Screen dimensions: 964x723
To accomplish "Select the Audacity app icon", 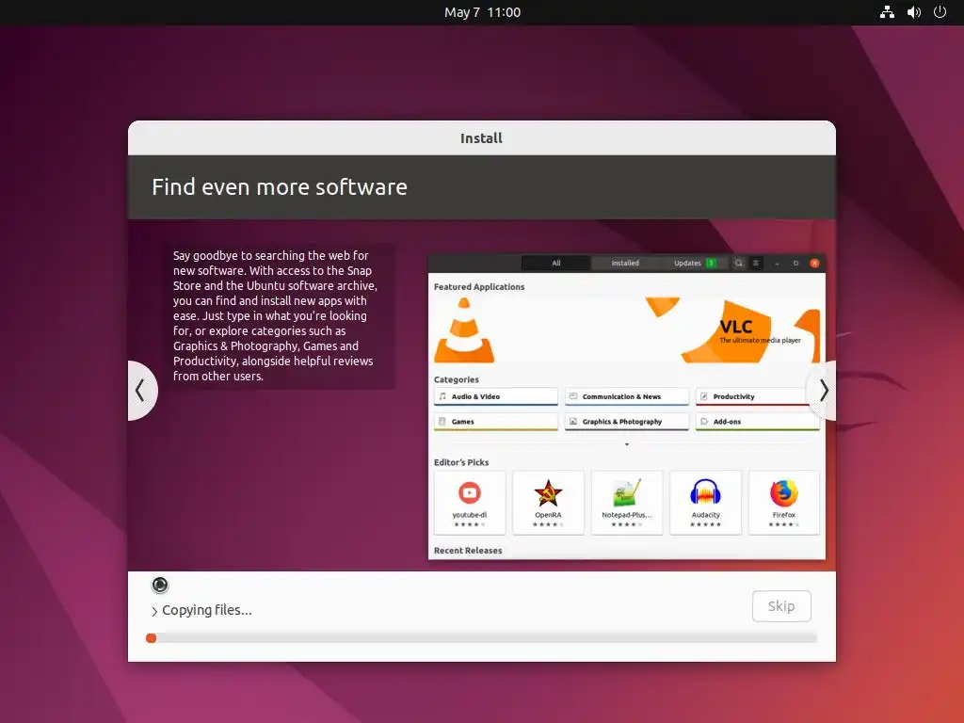I will pyautogui.click(x=705, y=492).
